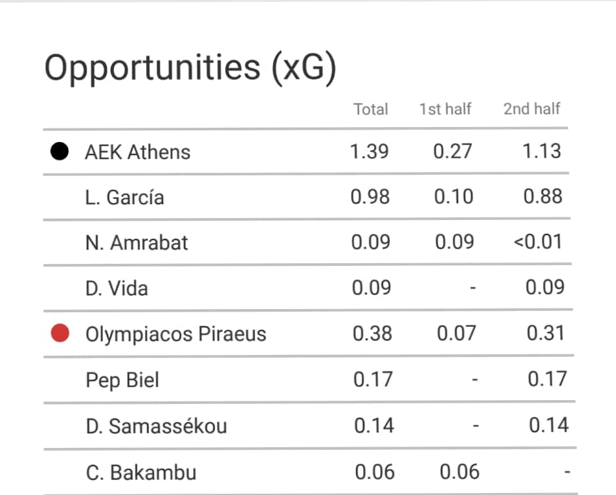
Task: Click AEK Athens total xG 1.39
Action: tap(370, 151)
